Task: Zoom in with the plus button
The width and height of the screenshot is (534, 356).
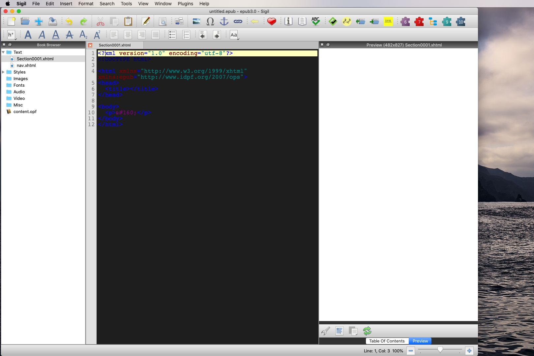Action: tap(469, 351)
